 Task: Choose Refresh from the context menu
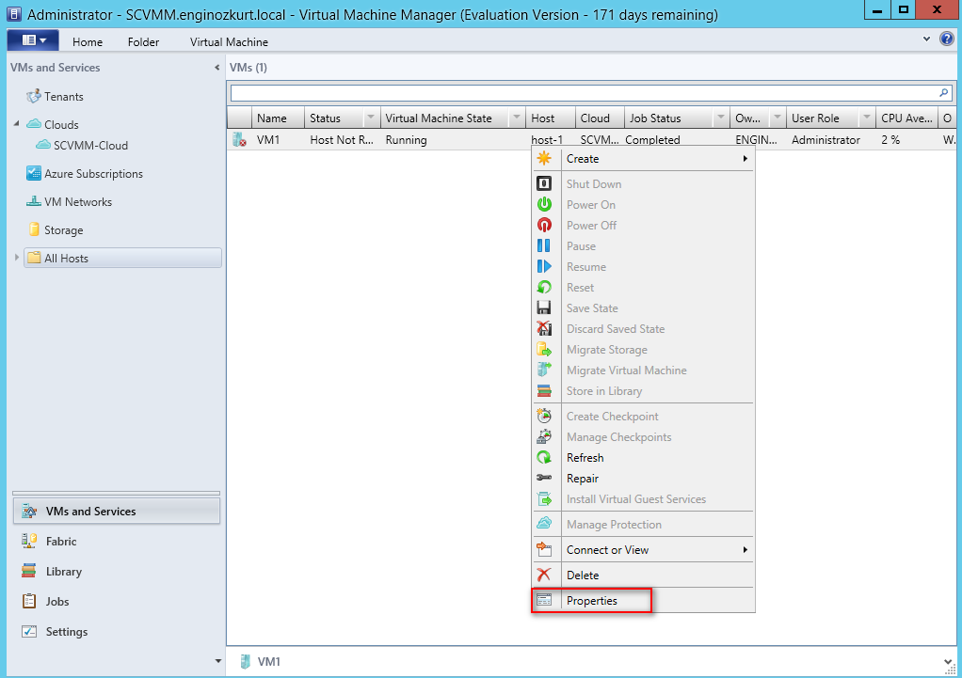[644, 457]
